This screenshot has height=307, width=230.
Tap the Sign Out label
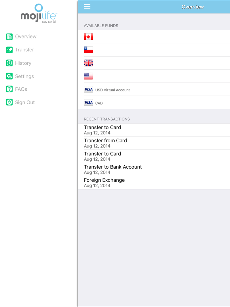[x=25, y=102]
